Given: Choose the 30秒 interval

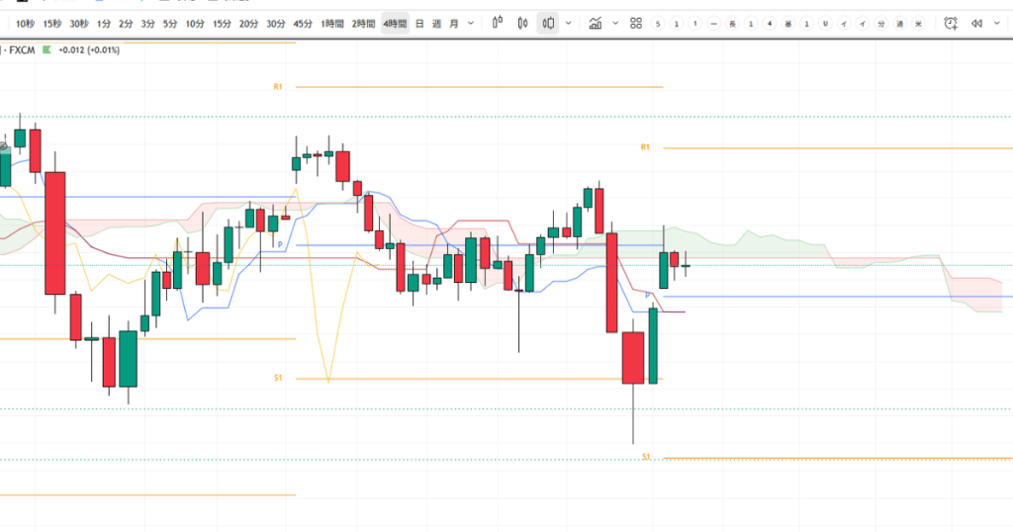Looking at the screenshot, I should (79, 23).
